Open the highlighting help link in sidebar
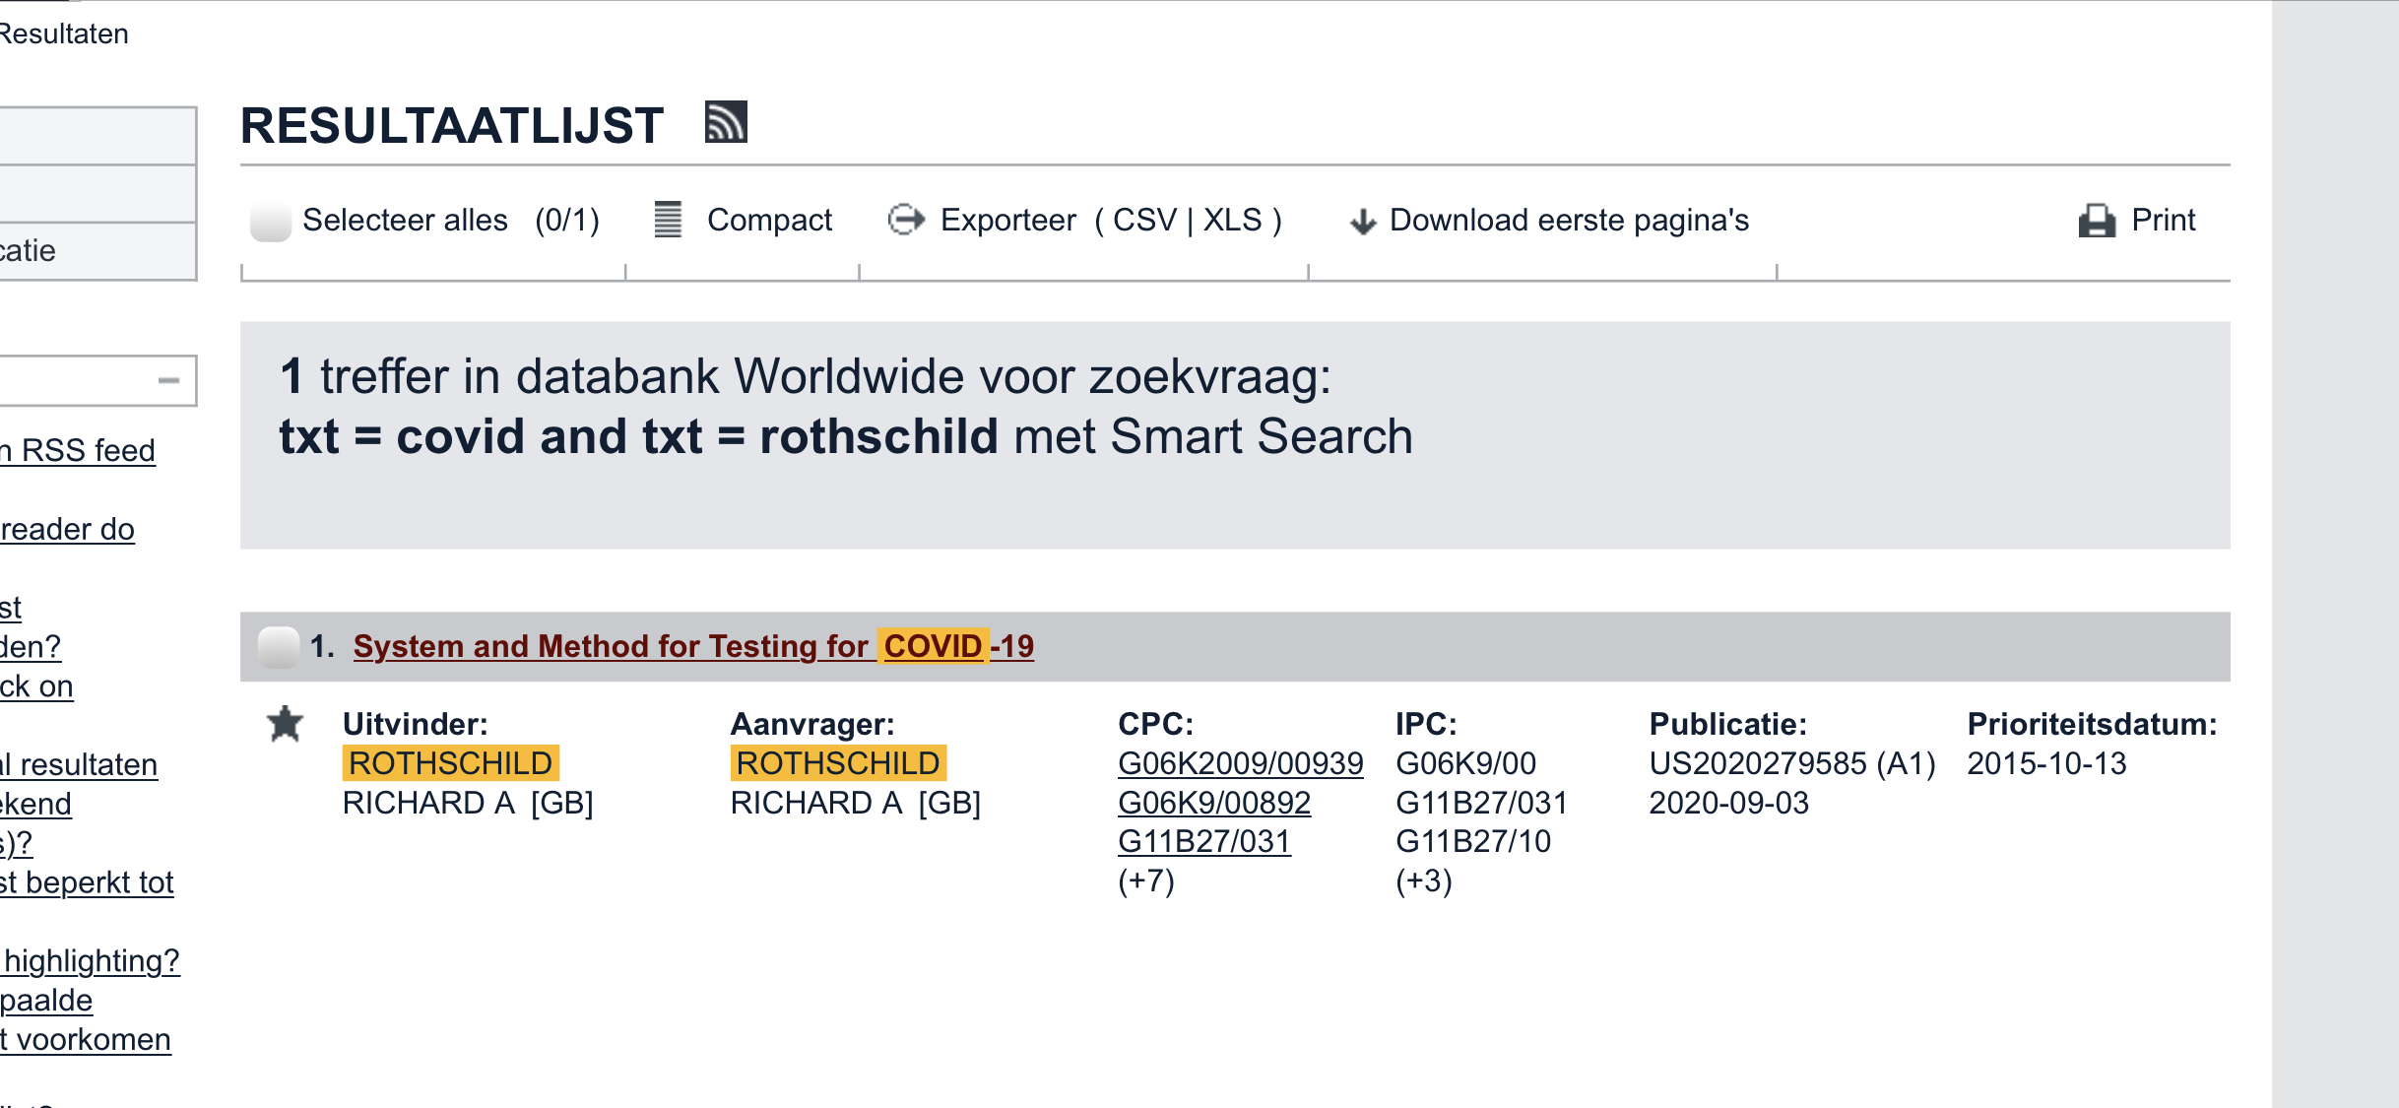This screenshot has height=1108, width=2399. pyautogui.click(x=91, y=960)
